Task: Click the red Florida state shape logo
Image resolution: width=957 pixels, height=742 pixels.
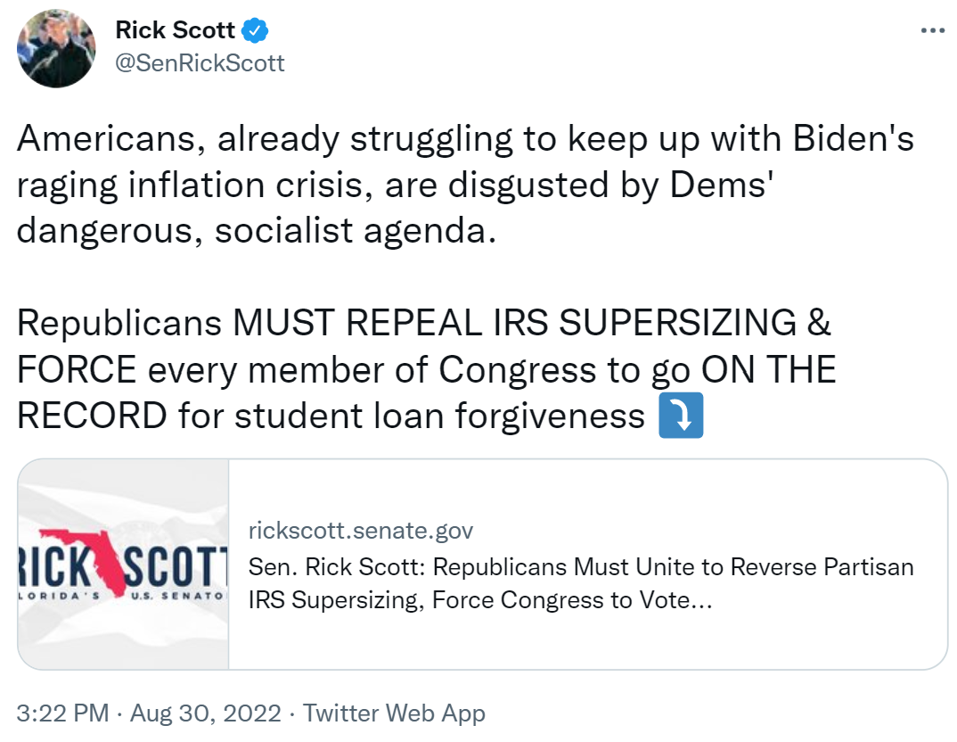Action: pos(86,559)
